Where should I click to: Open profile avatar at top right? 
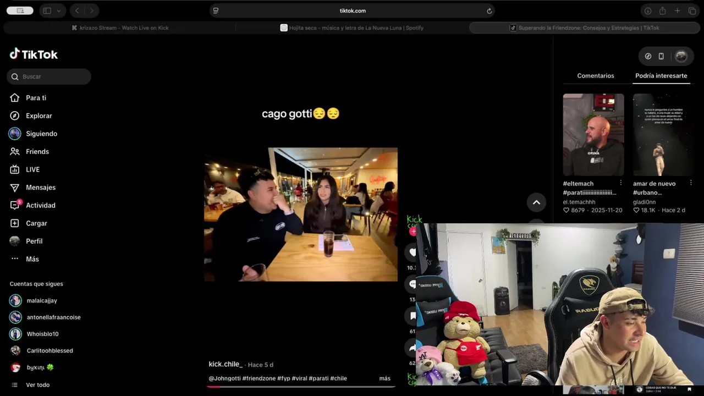tap(681, 56)
